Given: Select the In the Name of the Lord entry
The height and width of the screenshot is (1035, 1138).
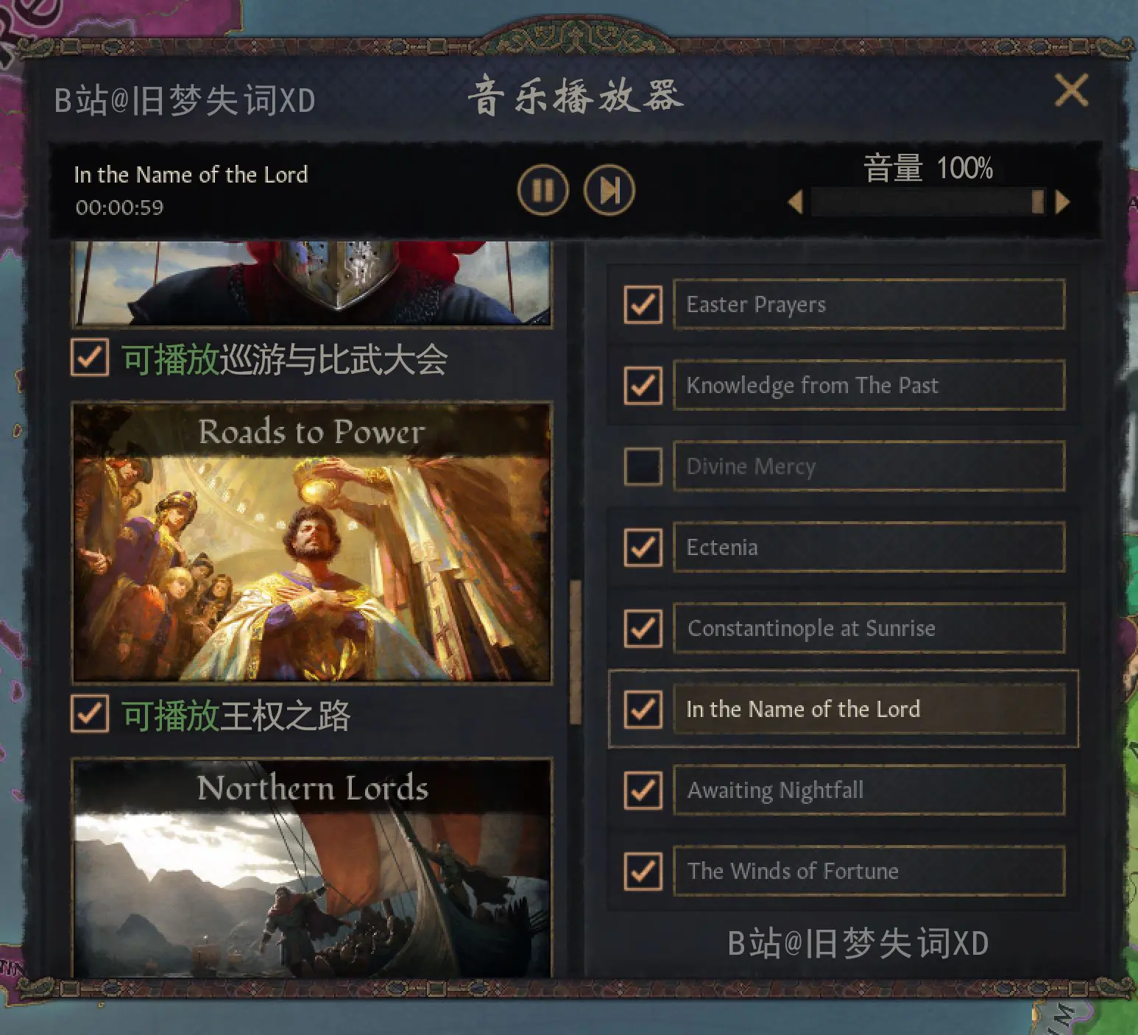Looking at the screenshot, I should click(869, 709).
